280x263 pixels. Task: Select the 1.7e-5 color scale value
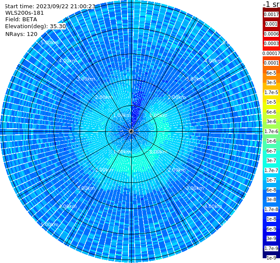pos(271,92)
